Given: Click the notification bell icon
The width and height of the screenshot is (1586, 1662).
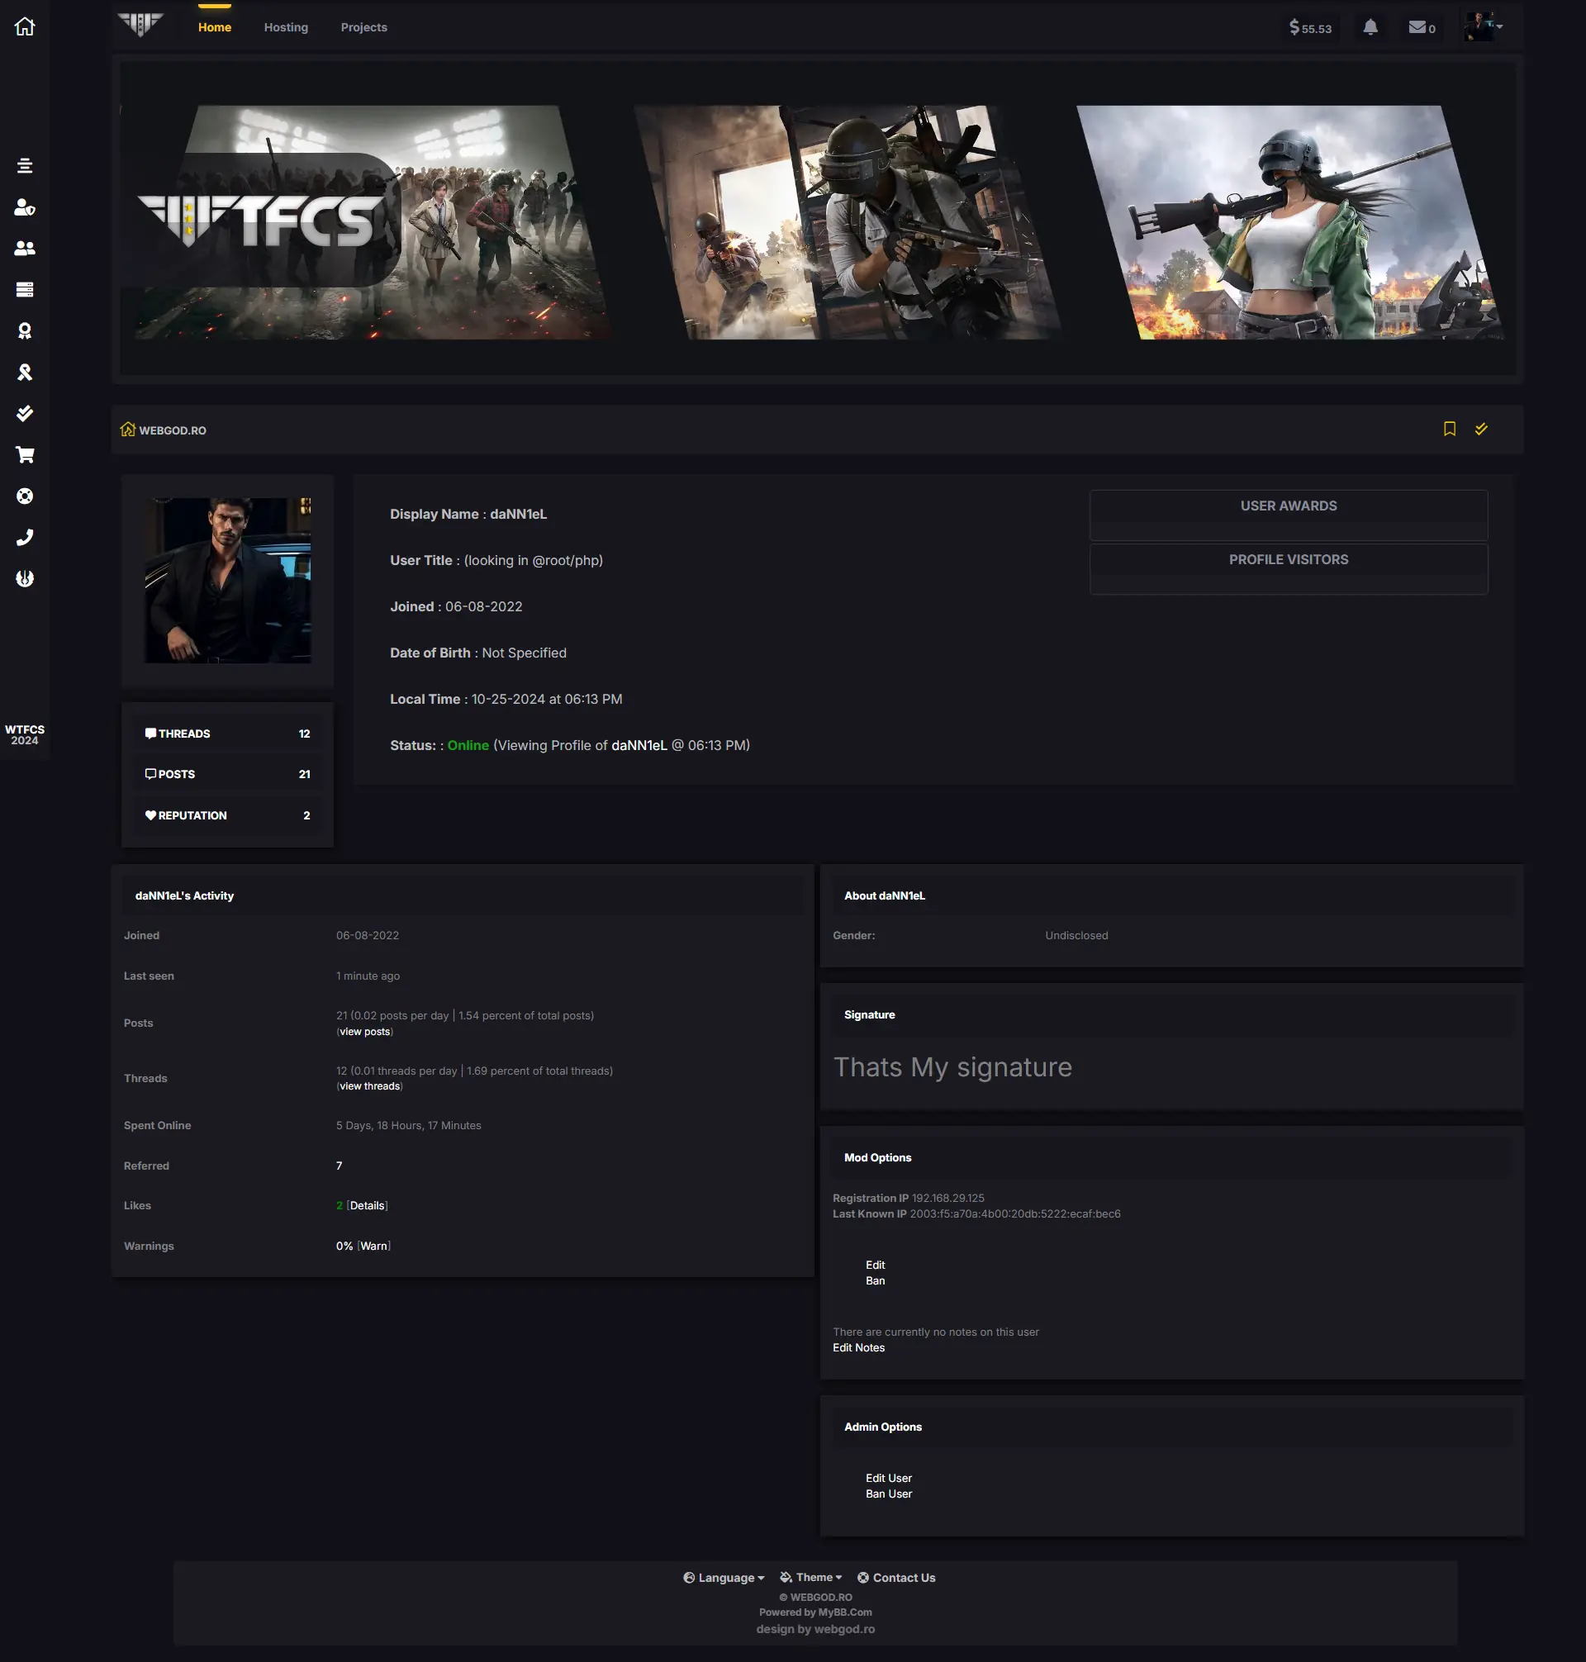Looking at the screenshot, I should point(1370,27).
